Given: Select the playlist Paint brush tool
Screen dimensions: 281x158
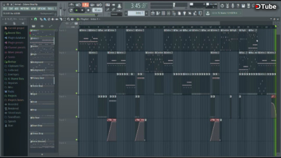Looking at the screenshot, I should [45, 19].
